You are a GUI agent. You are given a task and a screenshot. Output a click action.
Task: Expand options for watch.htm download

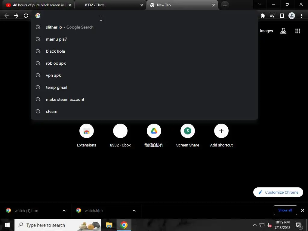[x=134, y=211]
